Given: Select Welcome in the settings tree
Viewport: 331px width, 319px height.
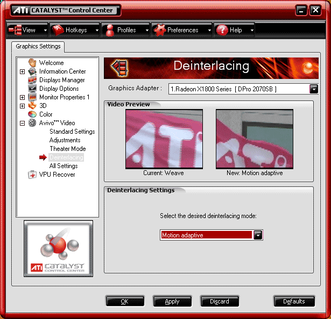Looking at the screenshot, I should point(52,63).
